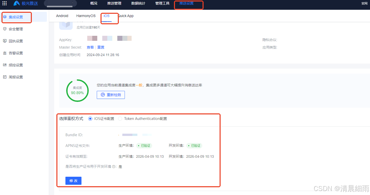This screenshot has height=195, width=370.
Task: Click the 修改 button
Action: (x=73, y=181)
